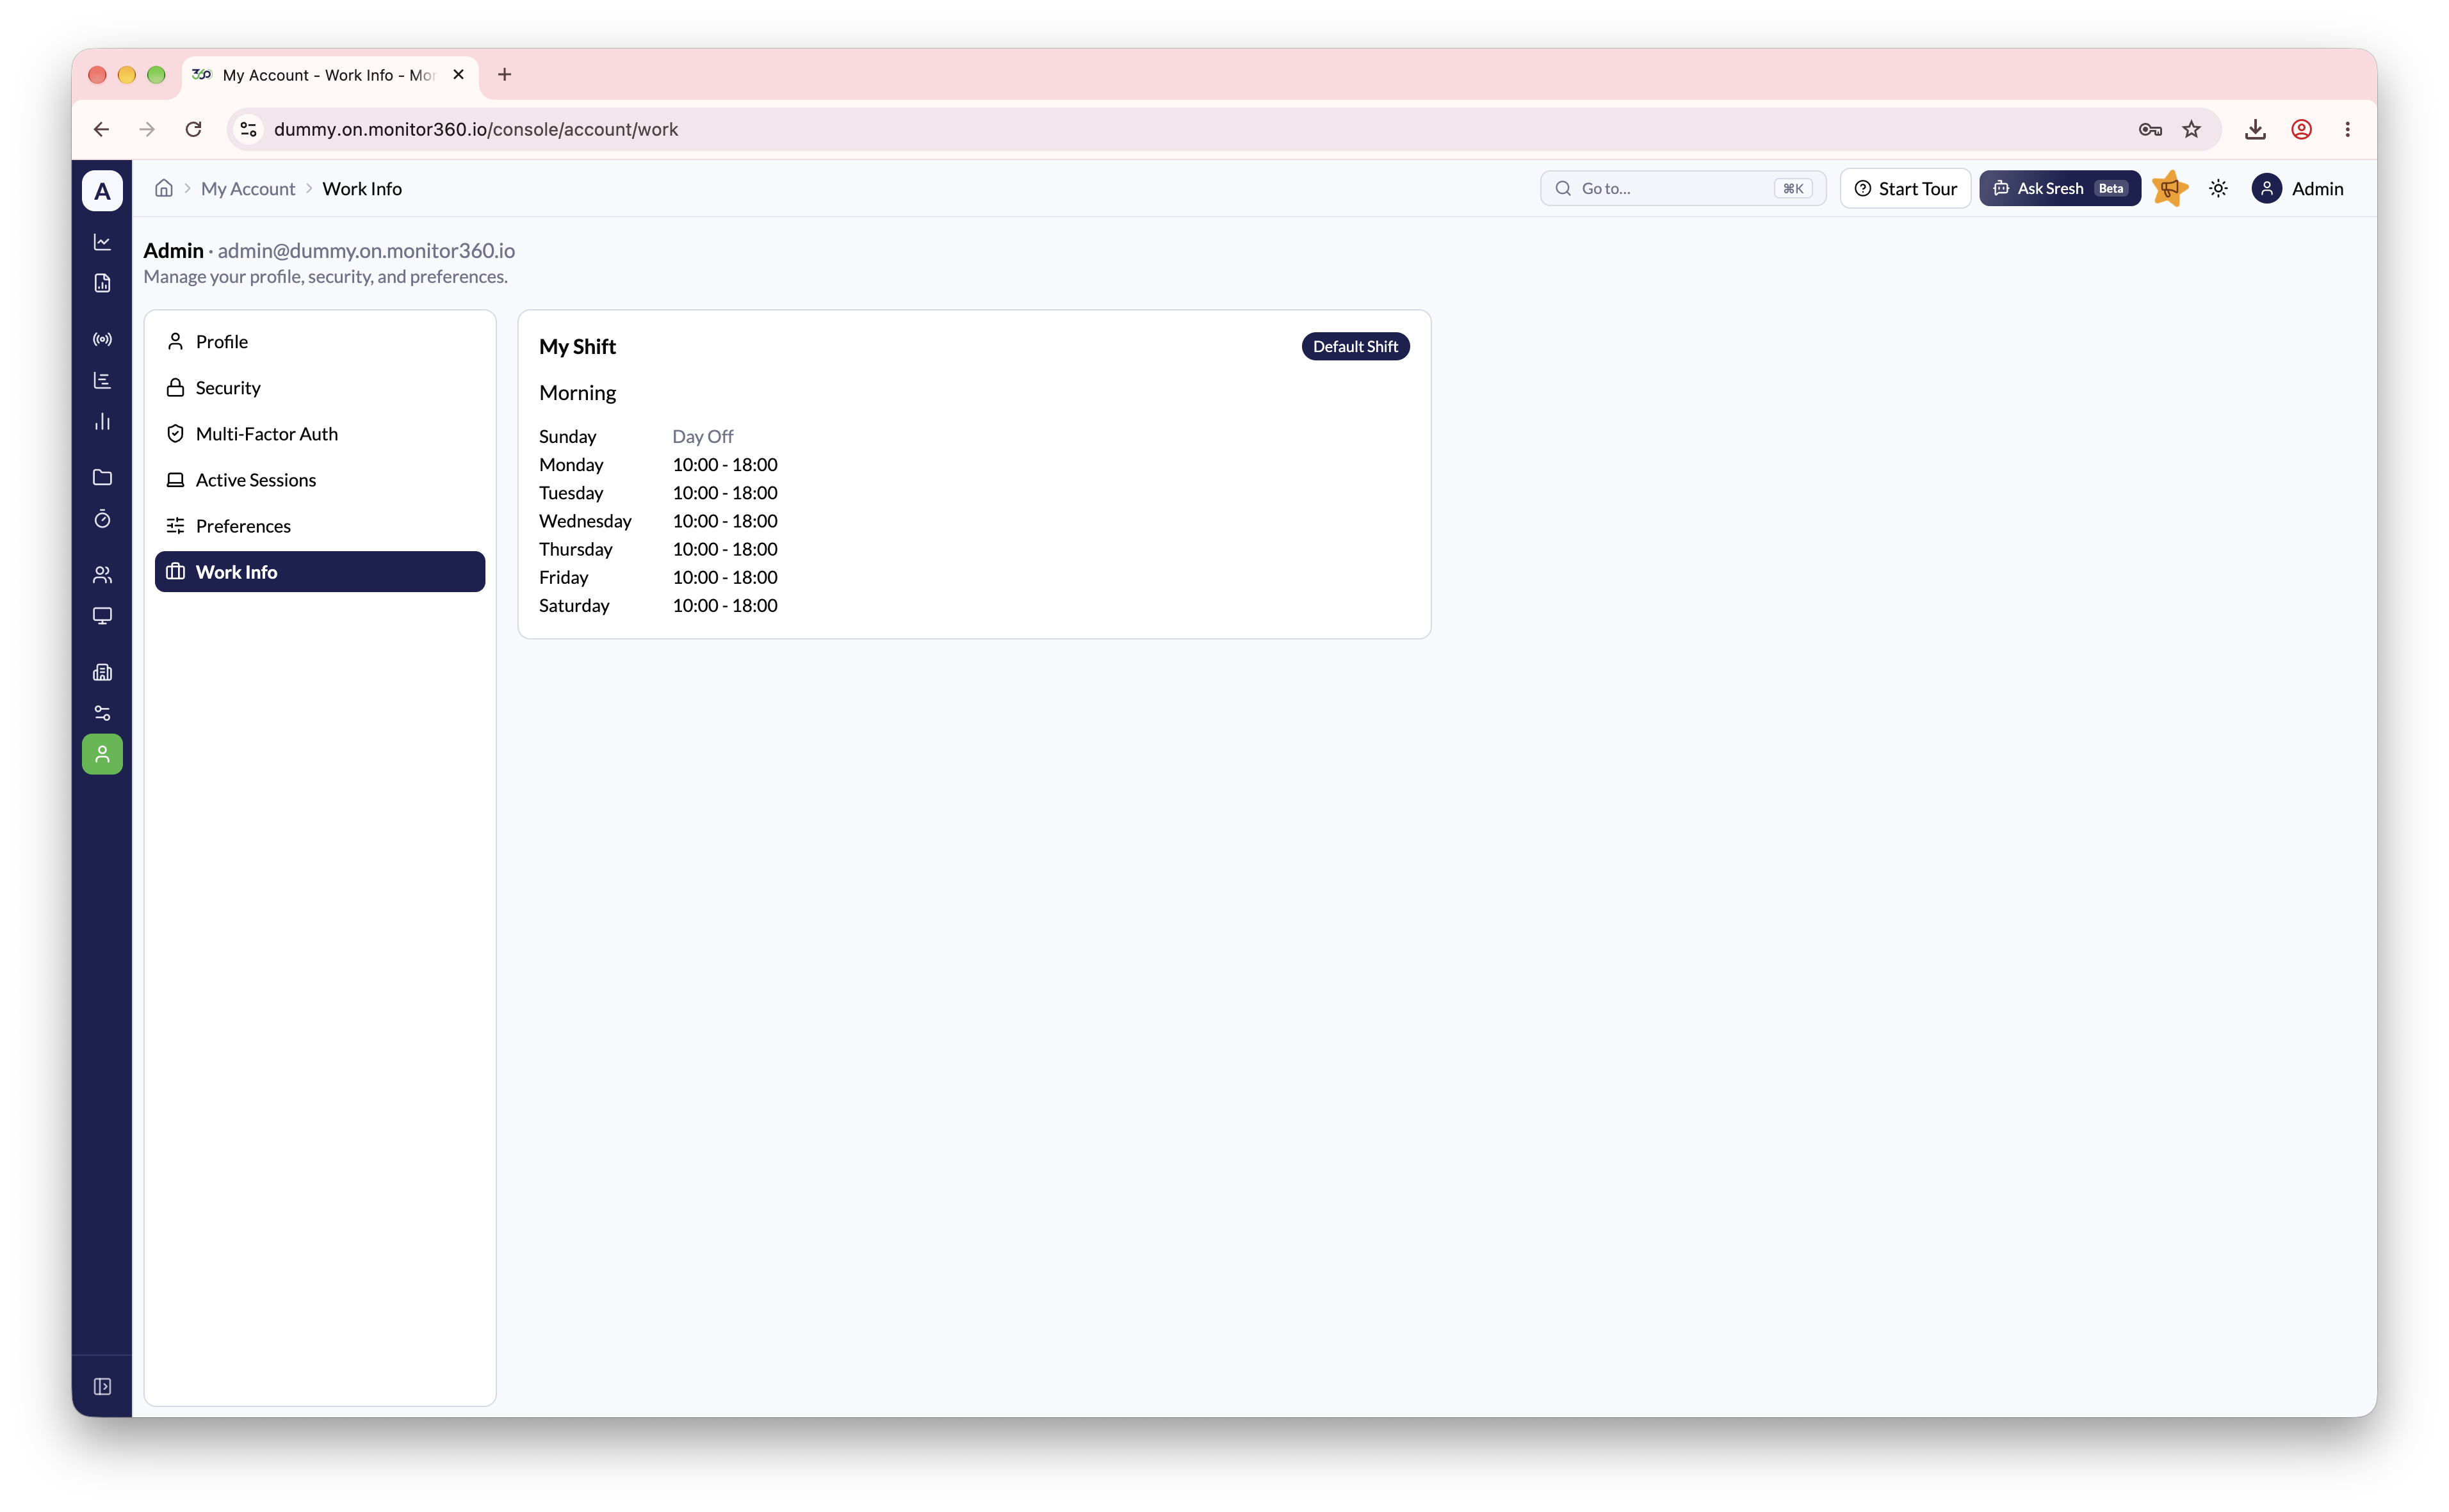Viewport: 2449px width, 1512px height.
Task: Click the Chrome profile avatar icon
Action: (x=2301, y=129)
